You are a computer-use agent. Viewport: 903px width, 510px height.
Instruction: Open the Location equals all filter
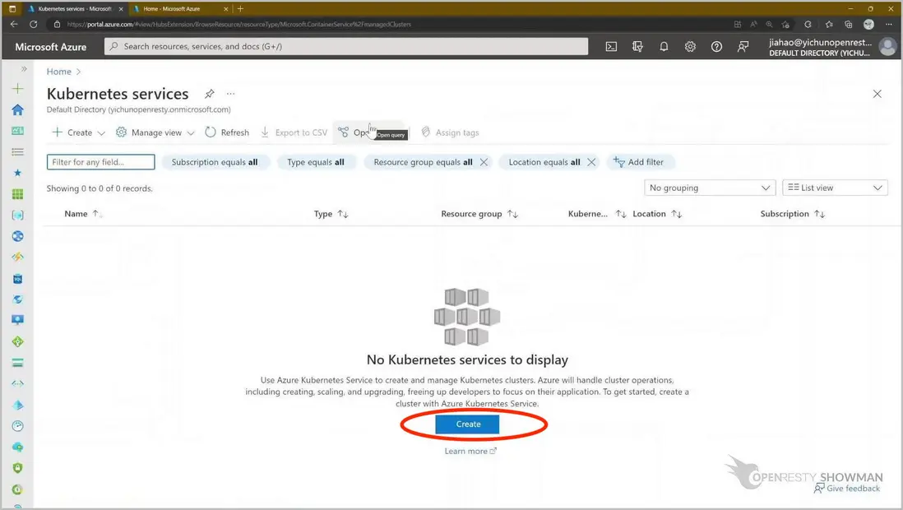(x=544, y=162)
